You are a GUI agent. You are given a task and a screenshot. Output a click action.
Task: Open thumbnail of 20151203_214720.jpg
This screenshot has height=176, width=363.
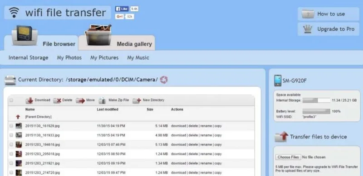pyautogui.click(x=19, y=172)
